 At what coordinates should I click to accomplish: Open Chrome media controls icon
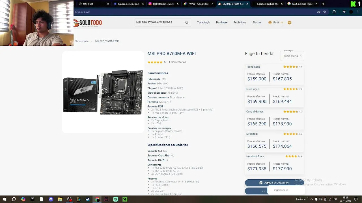point(344,12)
